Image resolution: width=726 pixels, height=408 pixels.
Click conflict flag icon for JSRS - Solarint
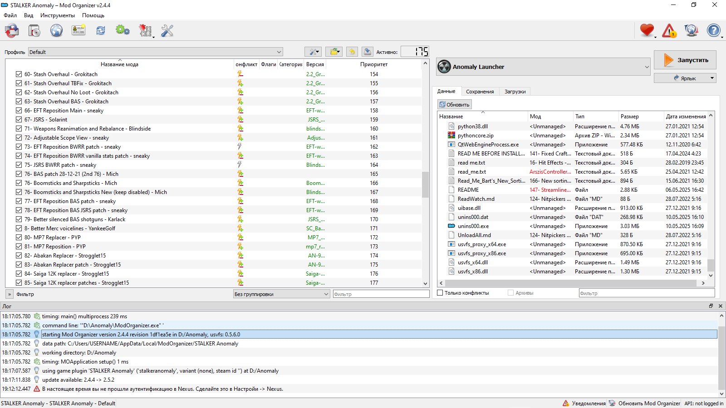pos(240,119)
